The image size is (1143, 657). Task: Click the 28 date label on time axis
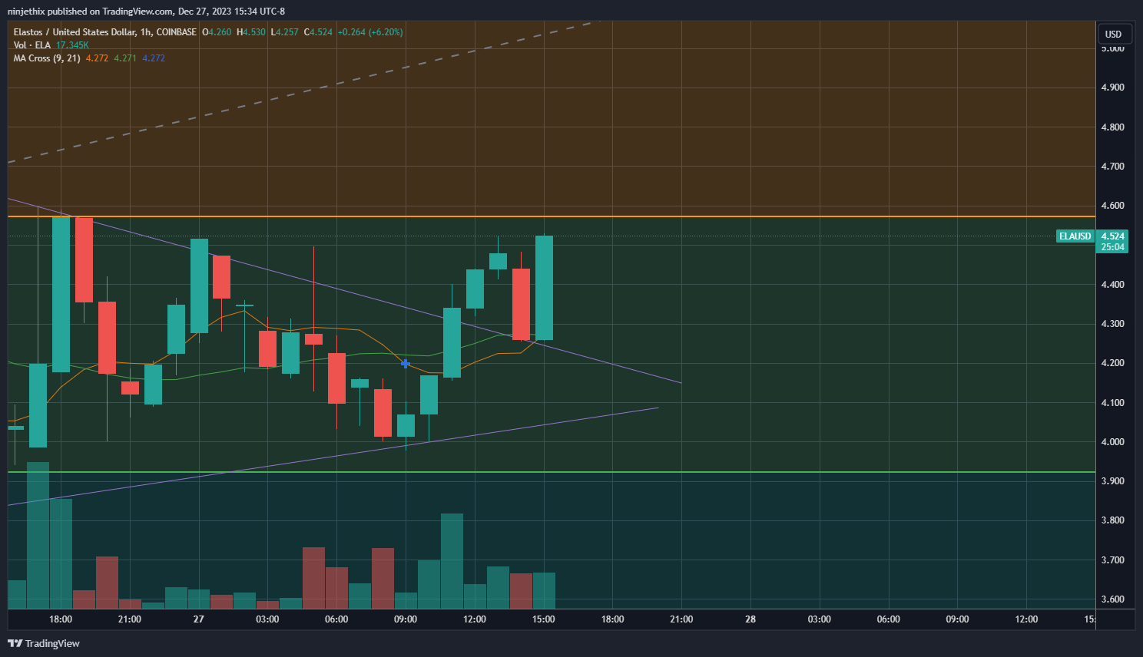[x=750, y=619]
